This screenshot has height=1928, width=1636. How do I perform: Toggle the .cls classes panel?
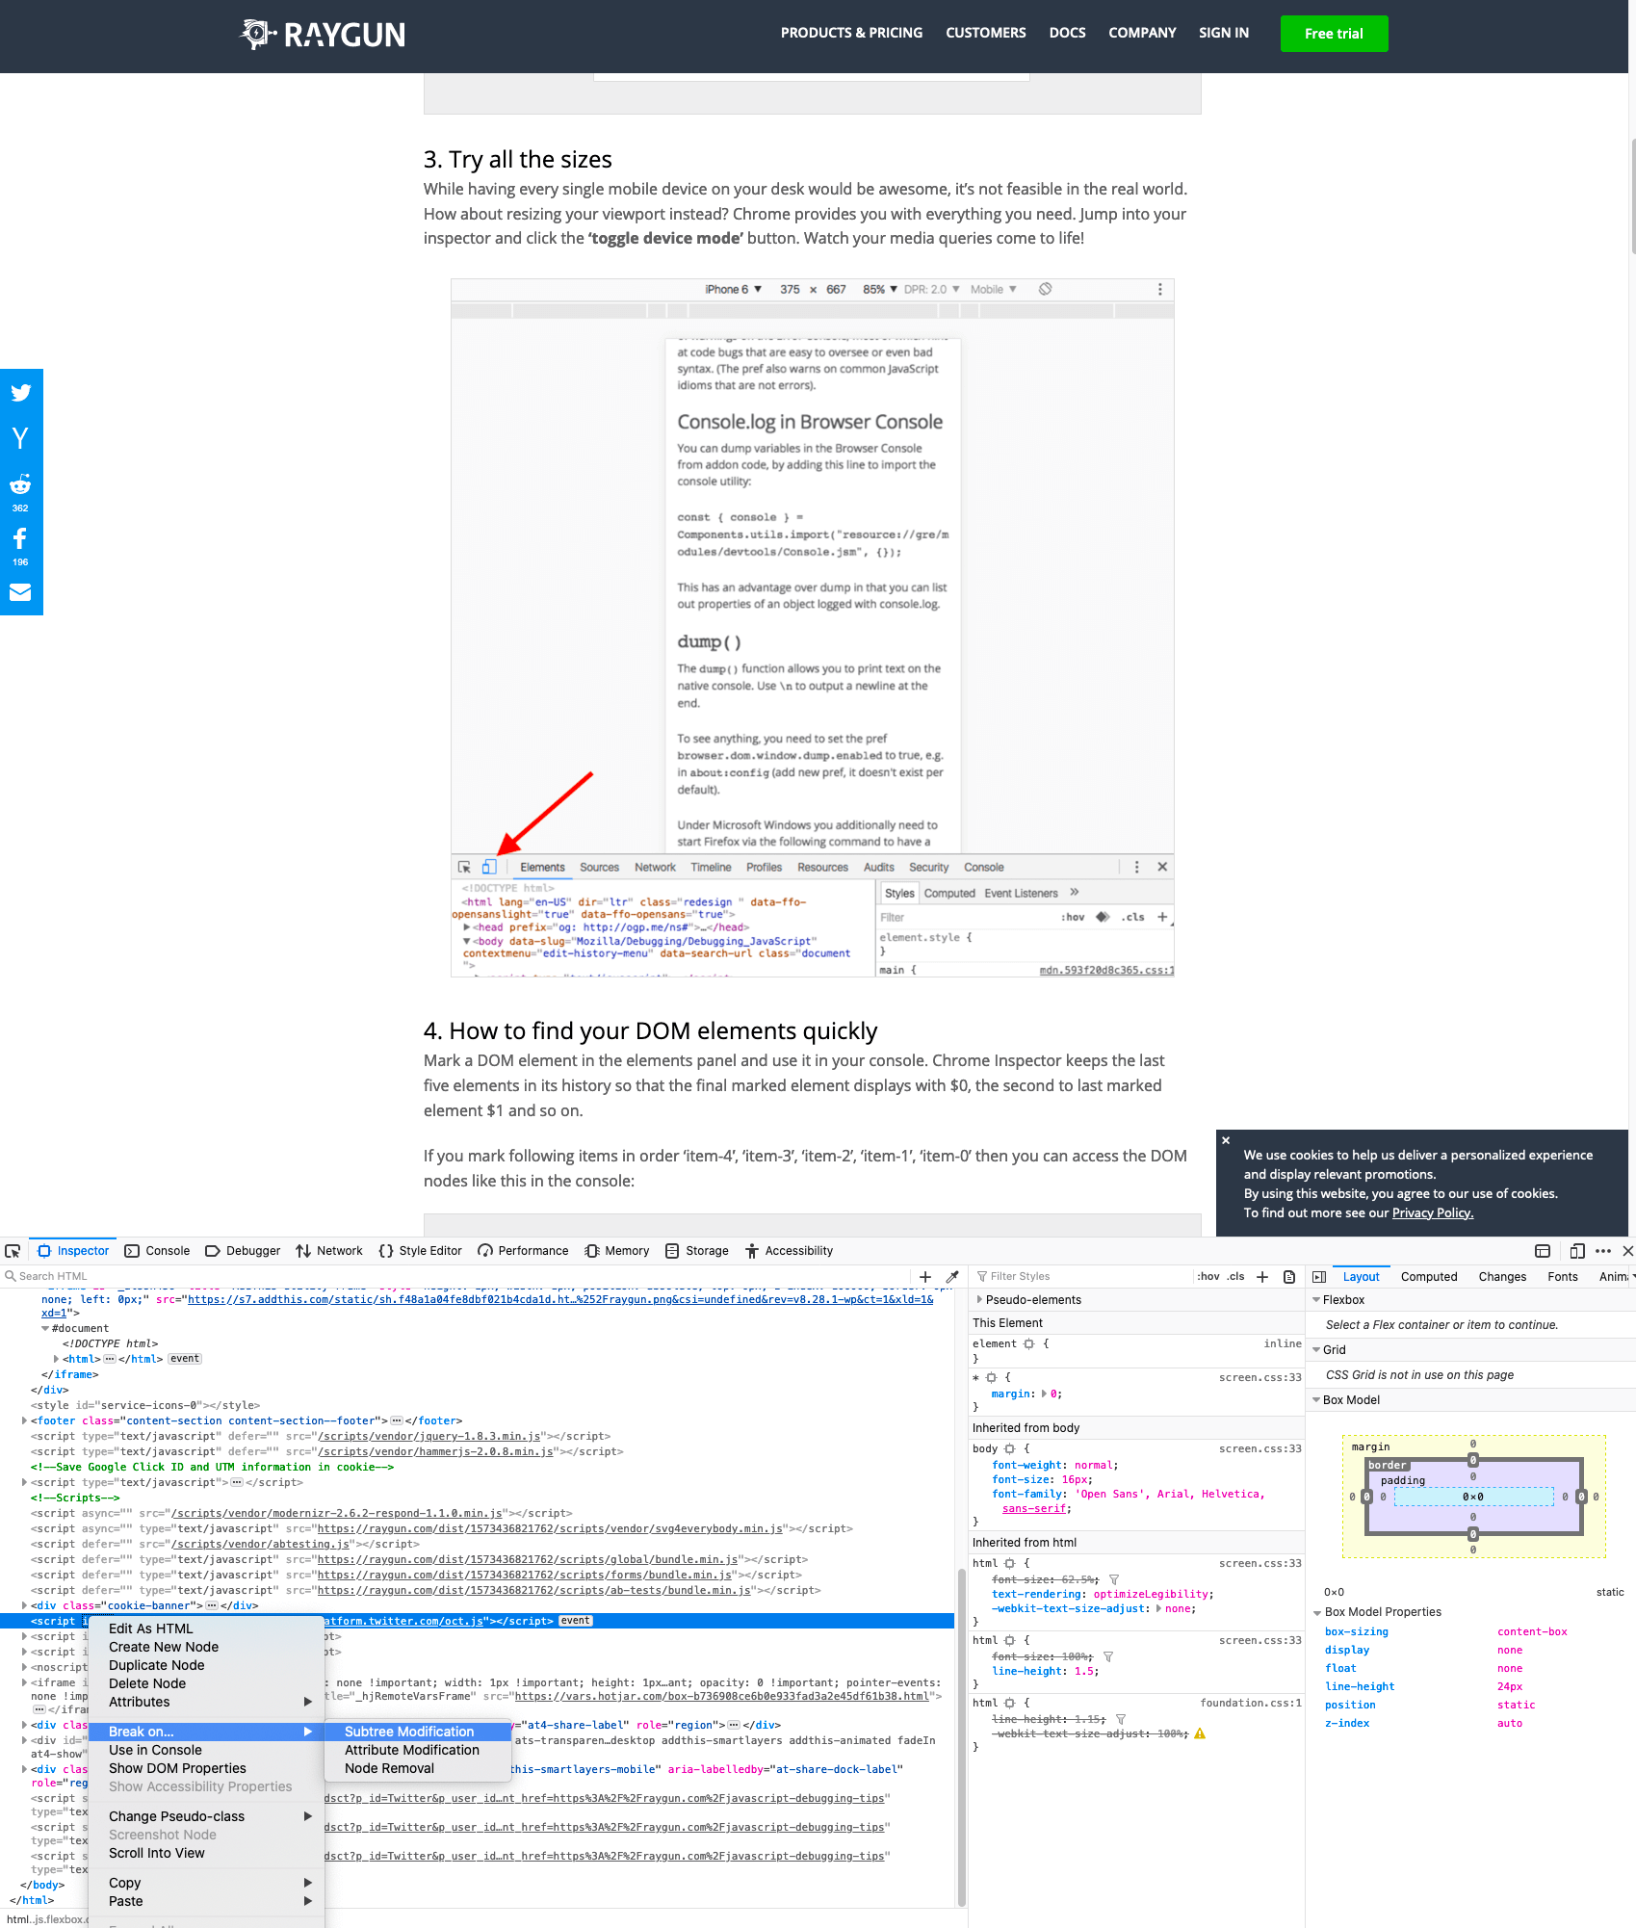[1235, 1277]
